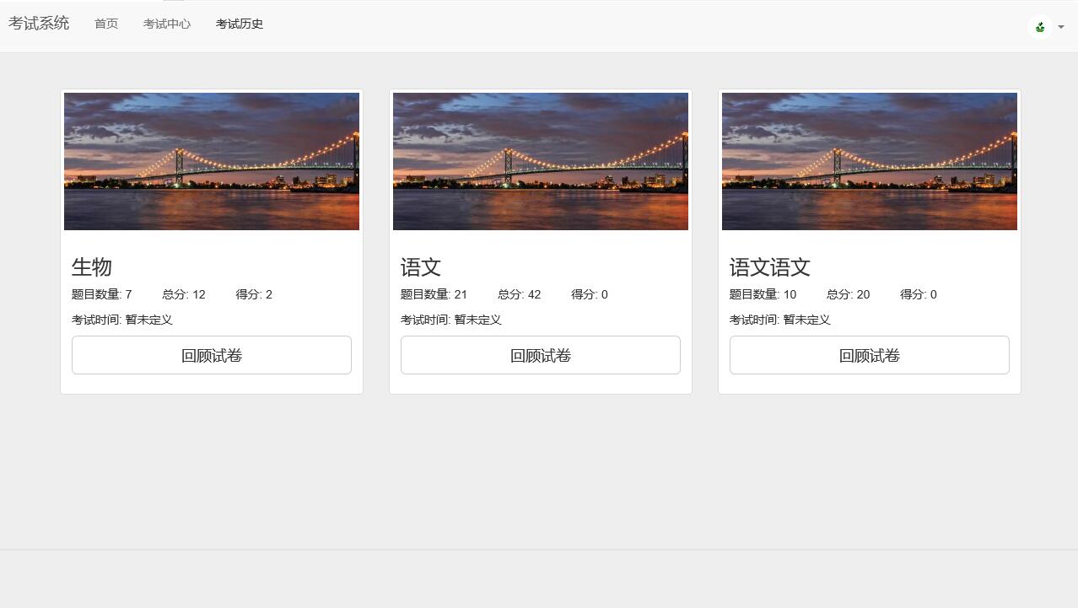
Task: Click the 考试系统 brand logo
Action: (x=39, y=24)
